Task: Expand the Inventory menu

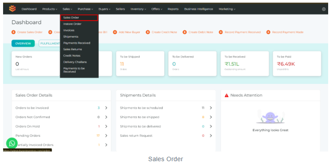Action: [x=138, y=9]
